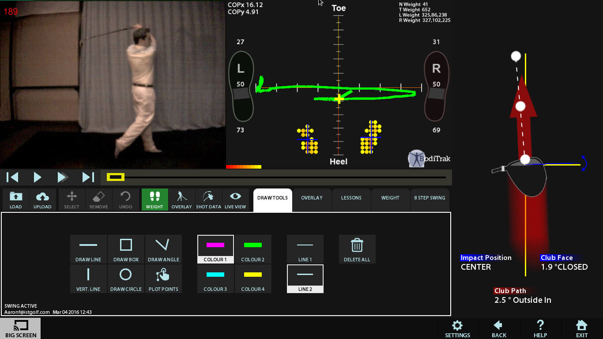Exit via the home icon

point(582,329)
